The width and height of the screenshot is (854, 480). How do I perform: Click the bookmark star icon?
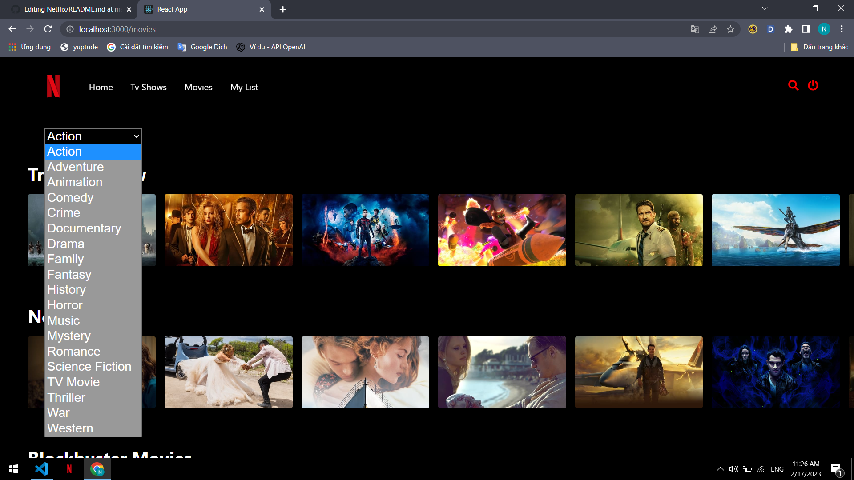(730, 29)
